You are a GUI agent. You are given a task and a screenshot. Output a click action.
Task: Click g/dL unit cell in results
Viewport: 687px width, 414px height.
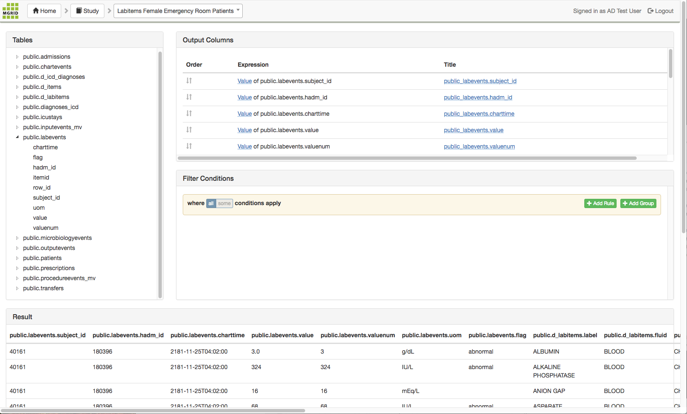[x=408, y=352]
